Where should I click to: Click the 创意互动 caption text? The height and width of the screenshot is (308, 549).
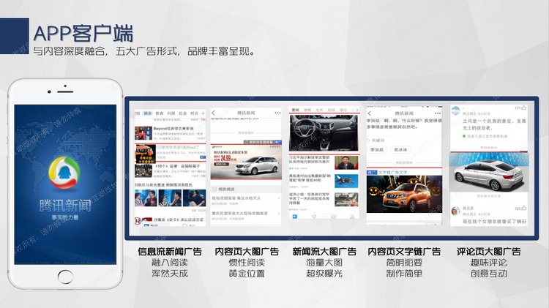[488, 274]
